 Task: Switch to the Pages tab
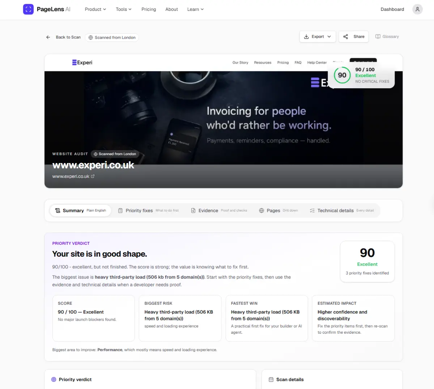coord(278,210)
